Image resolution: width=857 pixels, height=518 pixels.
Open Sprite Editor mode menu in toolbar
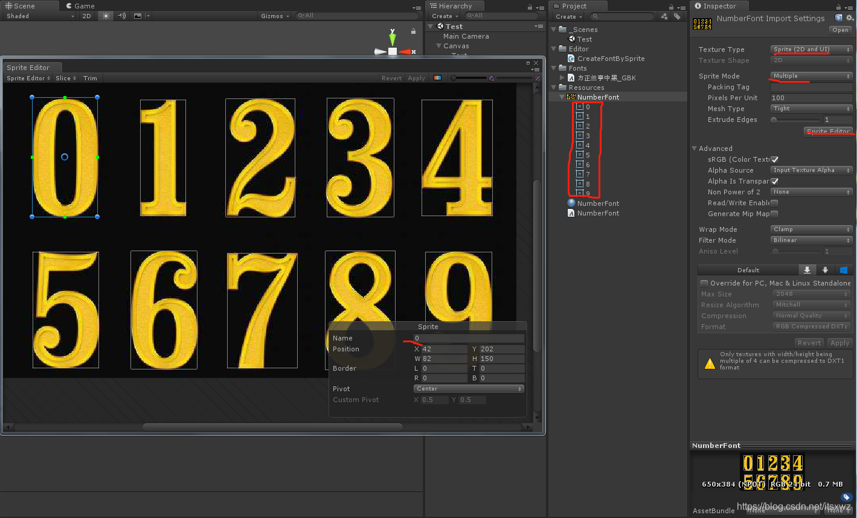tap(28, 78)
